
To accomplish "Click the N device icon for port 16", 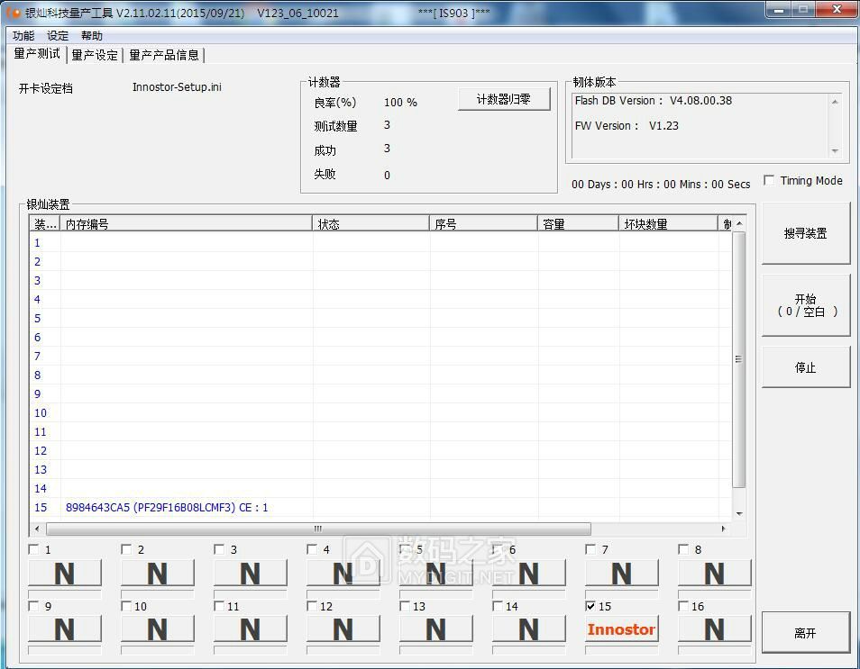I will tap(714, 629).
